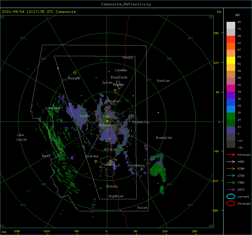Viewport: 252px width, 235px height.
Task: Click the Lake Louise label
Action: tap(22, 137)
